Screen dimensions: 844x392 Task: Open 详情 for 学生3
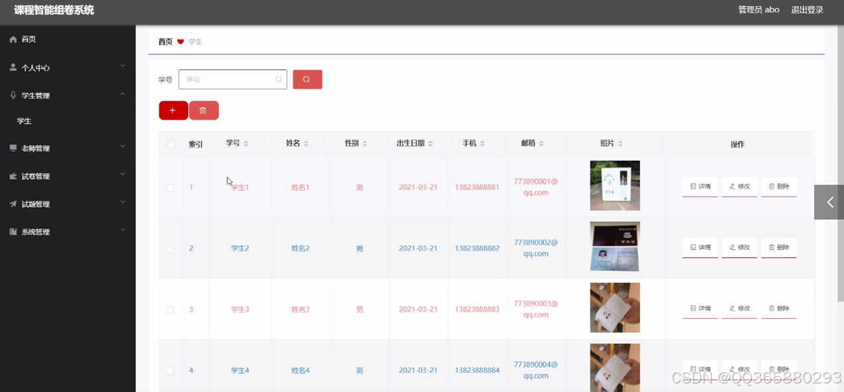tap(700, 309)
